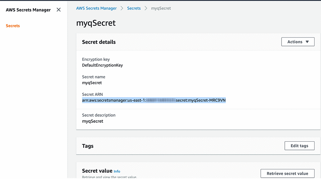Click the myqSecret value under Secret name
Image resolution: width=321 pixels, height=179 pixels.
pos(92,83)
